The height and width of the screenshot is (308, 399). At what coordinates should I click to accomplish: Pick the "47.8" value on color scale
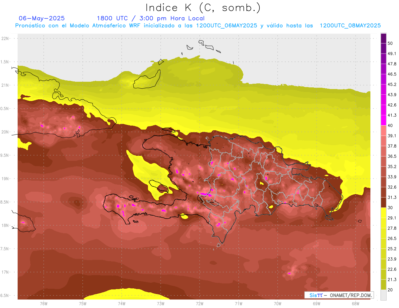coord(392,64)
